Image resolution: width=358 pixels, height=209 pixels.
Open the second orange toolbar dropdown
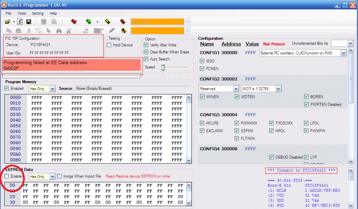point(187,30)
